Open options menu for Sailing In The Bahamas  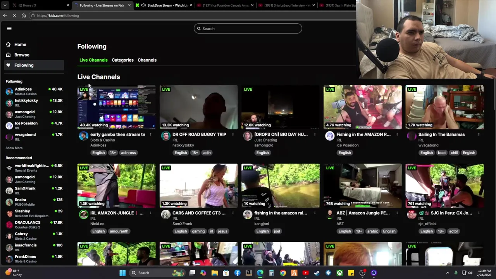[479, 134]
